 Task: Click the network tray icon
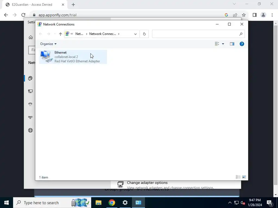(x=236, y=203)
